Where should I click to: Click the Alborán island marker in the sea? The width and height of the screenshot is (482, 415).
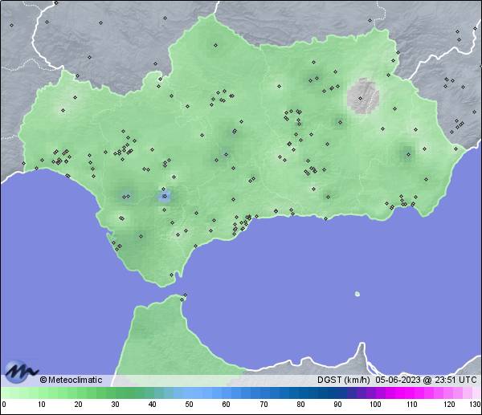[357, 294]
